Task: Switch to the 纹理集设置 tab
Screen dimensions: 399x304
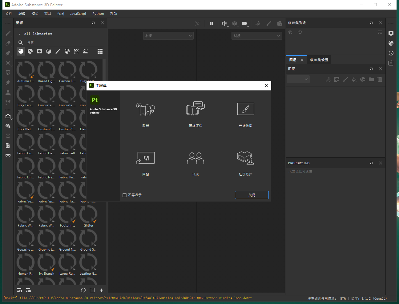Action: (319, 60)
